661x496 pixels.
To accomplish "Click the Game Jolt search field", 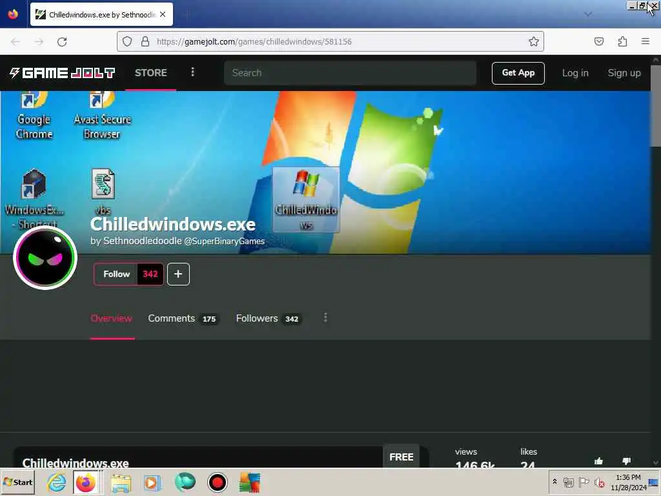I will (351, 73).
